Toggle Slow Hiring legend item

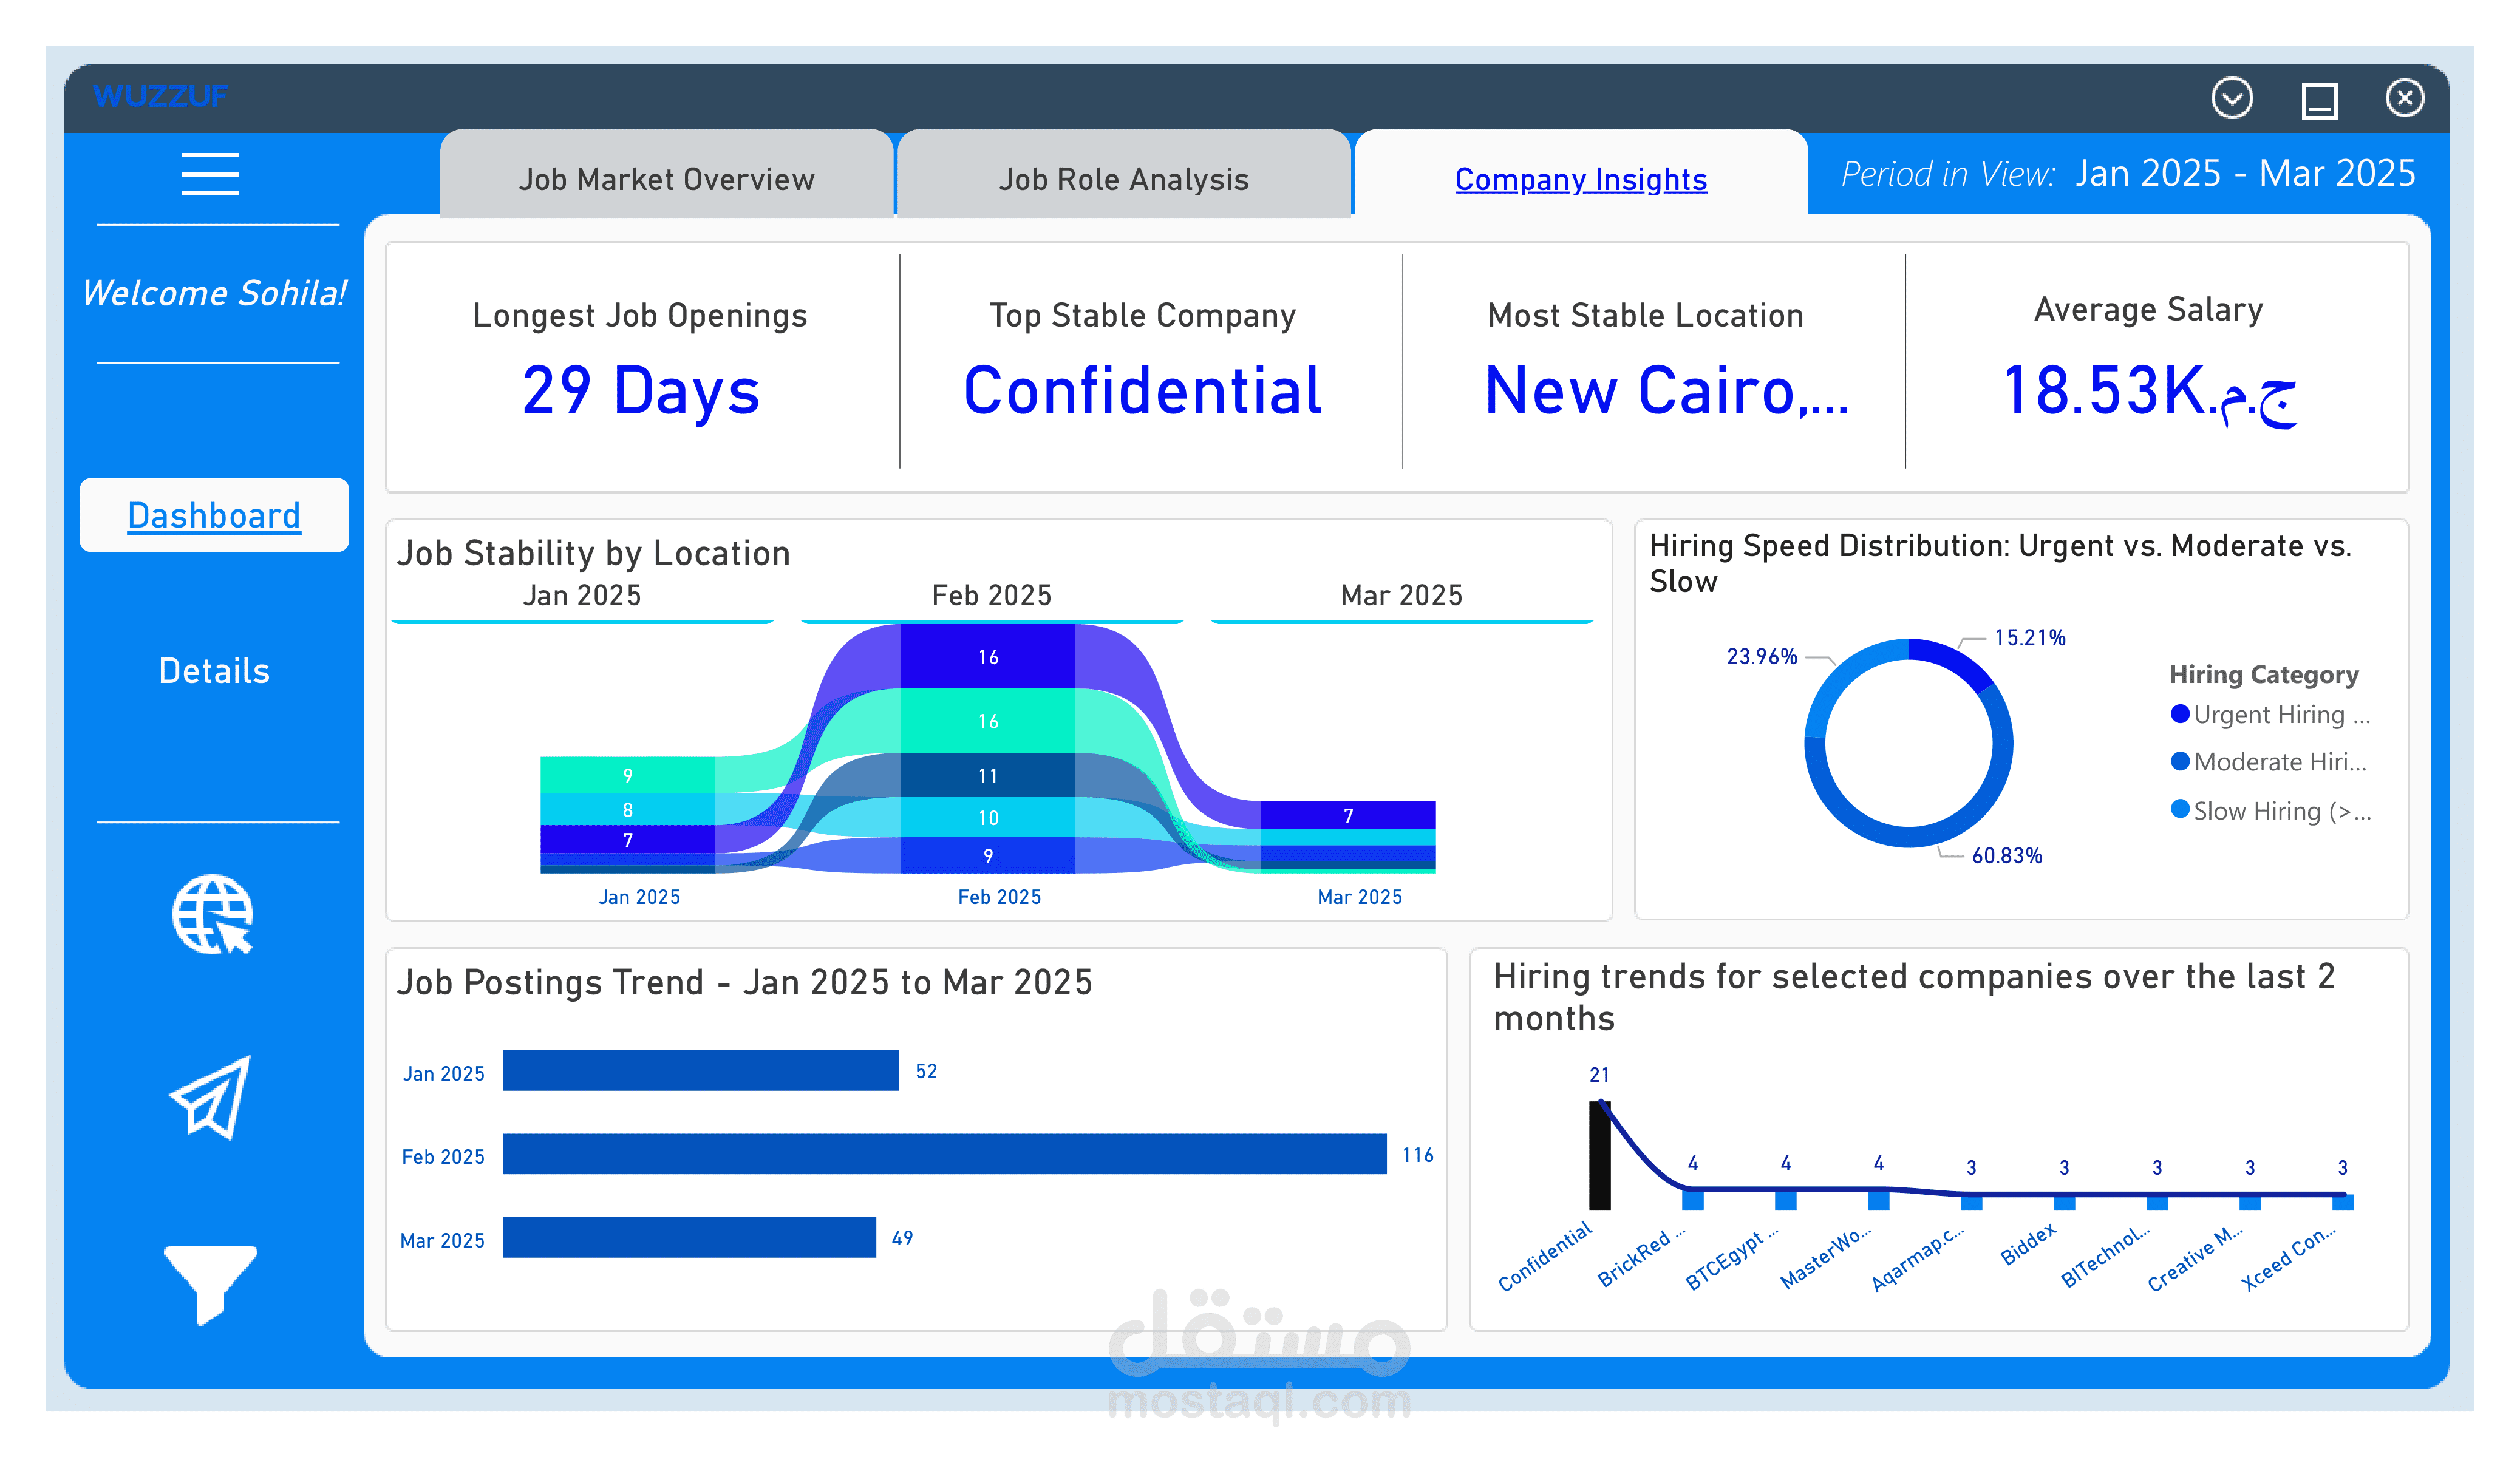(2269, 811)
